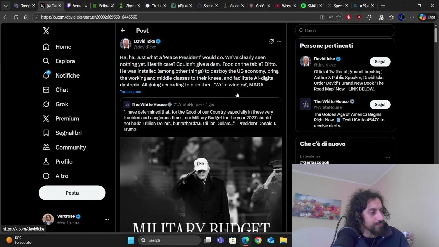The height and width of the screenshot is (247, 439).
Task: Open Notifiche with bell icon
Action: click(61, 75)
